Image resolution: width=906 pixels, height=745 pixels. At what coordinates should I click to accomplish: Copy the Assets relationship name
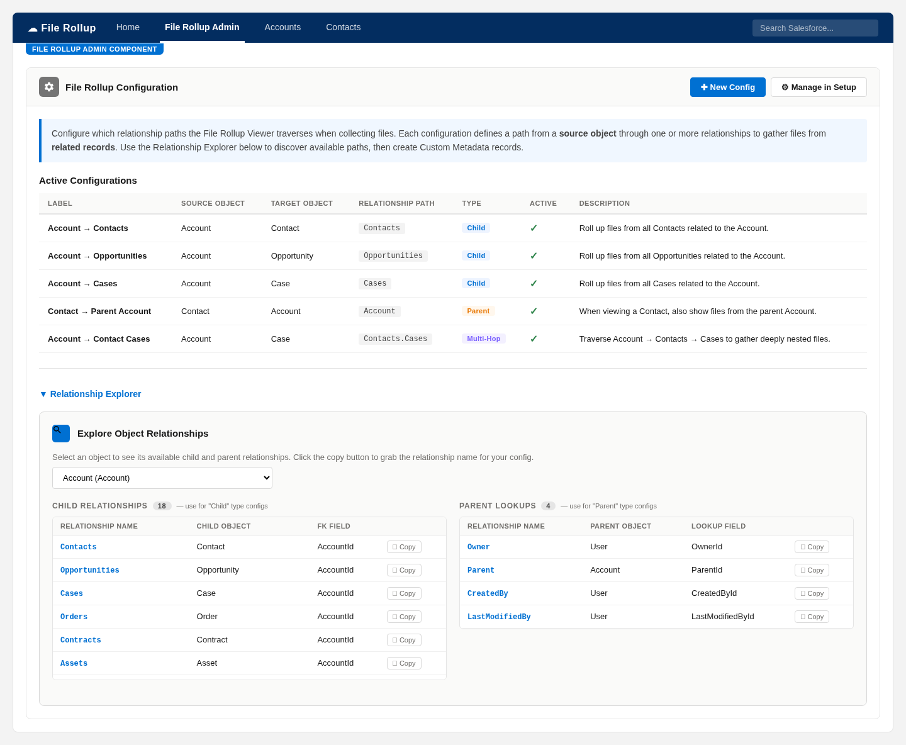coord(404,663)
